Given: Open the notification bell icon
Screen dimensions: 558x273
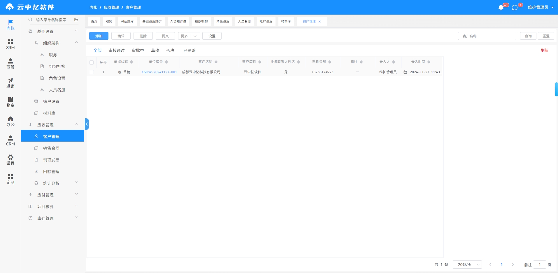Looking at the screenshot, I should [x=501, y=8].
